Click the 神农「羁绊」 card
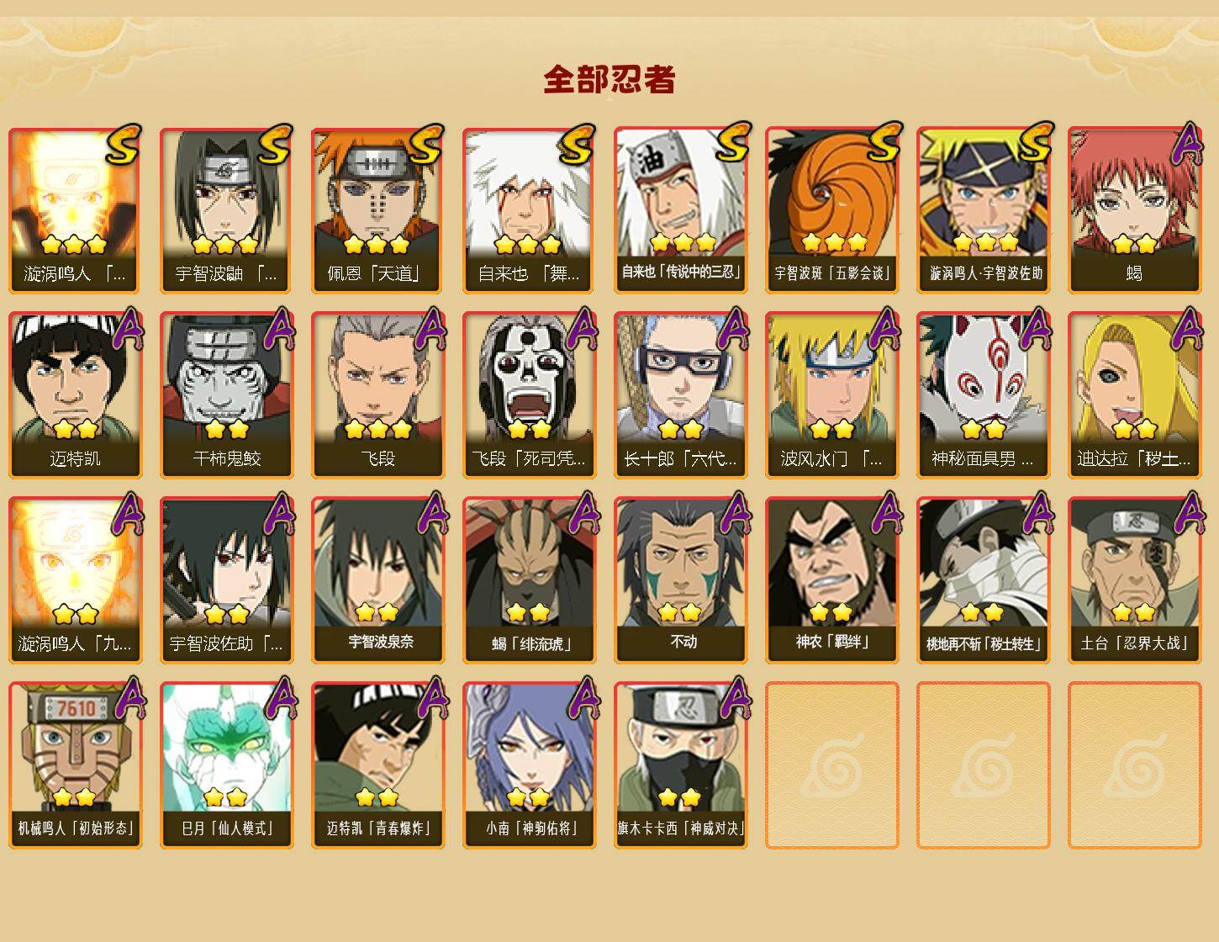 coord(831,580)
